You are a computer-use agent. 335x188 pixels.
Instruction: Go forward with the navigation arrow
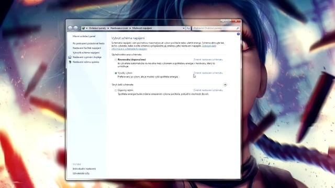tap(75, 28)
